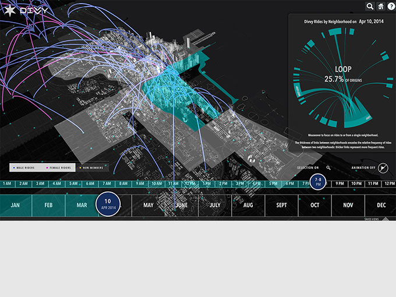Screen dimensions: 396x297
Task: Toggle the Animation Off compass button
Action: pos(383,168)
